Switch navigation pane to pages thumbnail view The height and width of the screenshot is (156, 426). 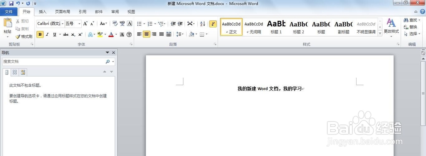[x=14, y=72]
